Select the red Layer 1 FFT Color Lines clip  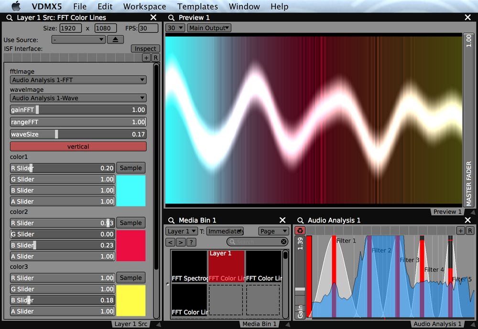[227, 266]
